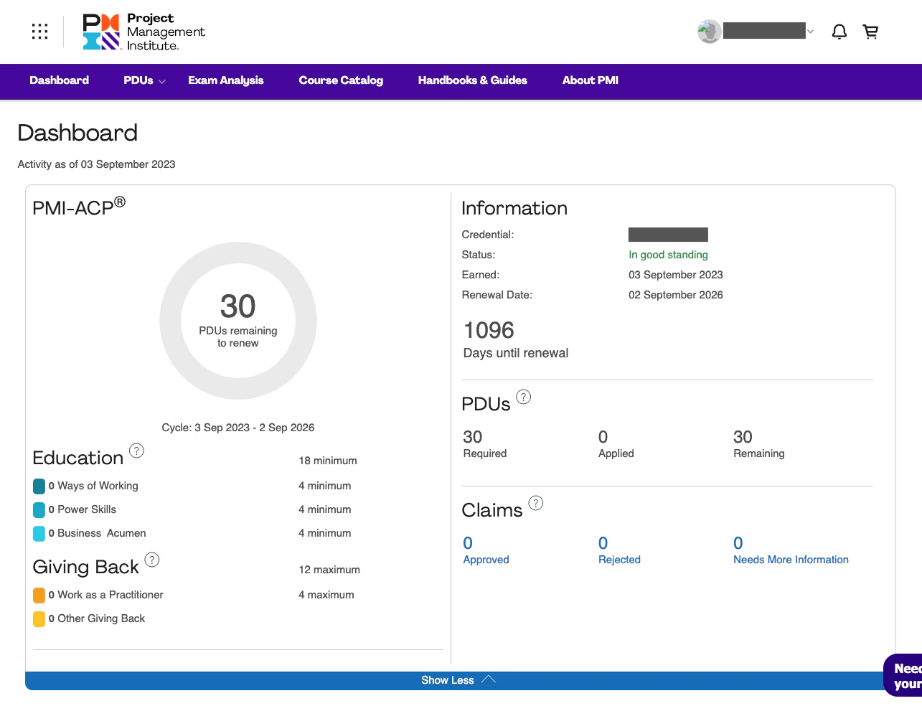Image resolution: width=922 pixels, height=706 pixels.
Task: Click the Other Giving Back label
Action: coord(101,618)
